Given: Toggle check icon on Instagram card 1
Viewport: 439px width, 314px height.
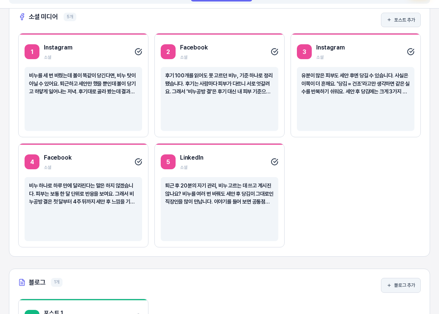Looking at the screenshot, I should tap(138, 51).
